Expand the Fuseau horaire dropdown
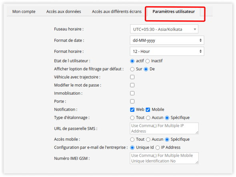The width and height of the screenshot is (236, 177). click(x=164, y=29)
